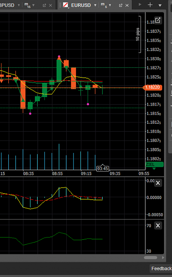The height and width of the screenshot is (277, 172).
Task: Click the 09:35 time axis label
Action: click(x=115, y=174)
